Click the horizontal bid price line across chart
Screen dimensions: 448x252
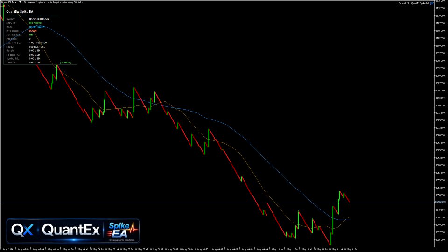coord(217,202)
